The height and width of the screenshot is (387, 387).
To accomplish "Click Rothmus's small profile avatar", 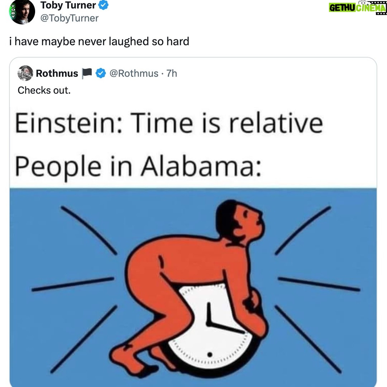I will tap(25, 73).
